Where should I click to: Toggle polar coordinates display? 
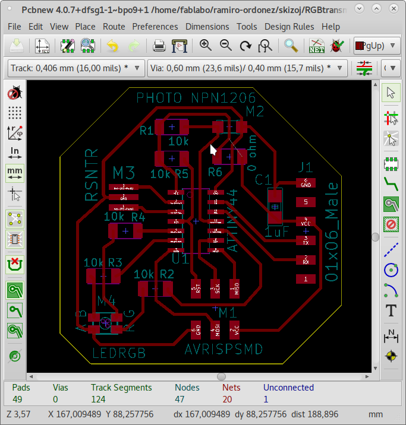(x=15, y=133)
